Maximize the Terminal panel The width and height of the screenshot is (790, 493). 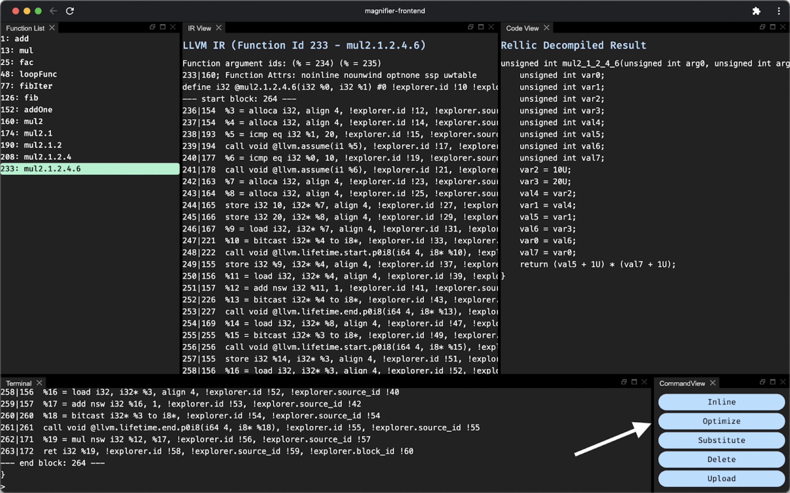(x=634, y=382)
